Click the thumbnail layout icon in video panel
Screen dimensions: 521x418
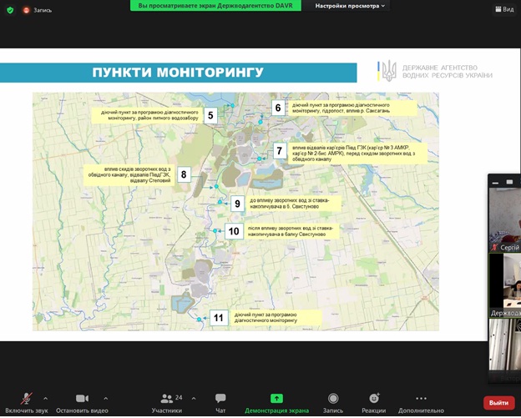click(x=509, y=182)
